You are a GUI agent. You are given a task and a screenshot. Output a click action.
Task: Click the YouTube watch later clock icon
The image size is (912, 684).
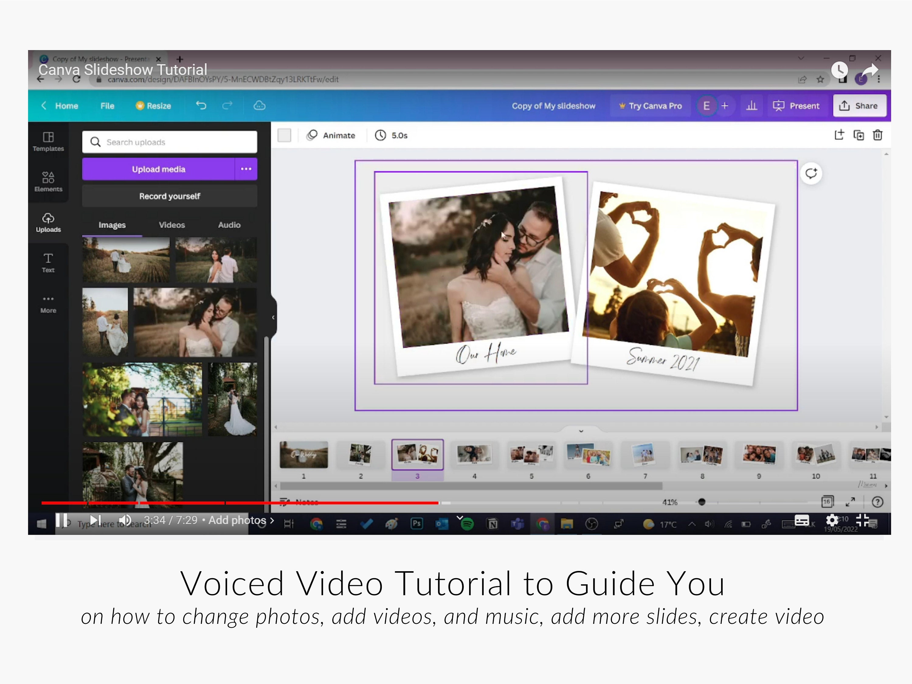point(839,70)
